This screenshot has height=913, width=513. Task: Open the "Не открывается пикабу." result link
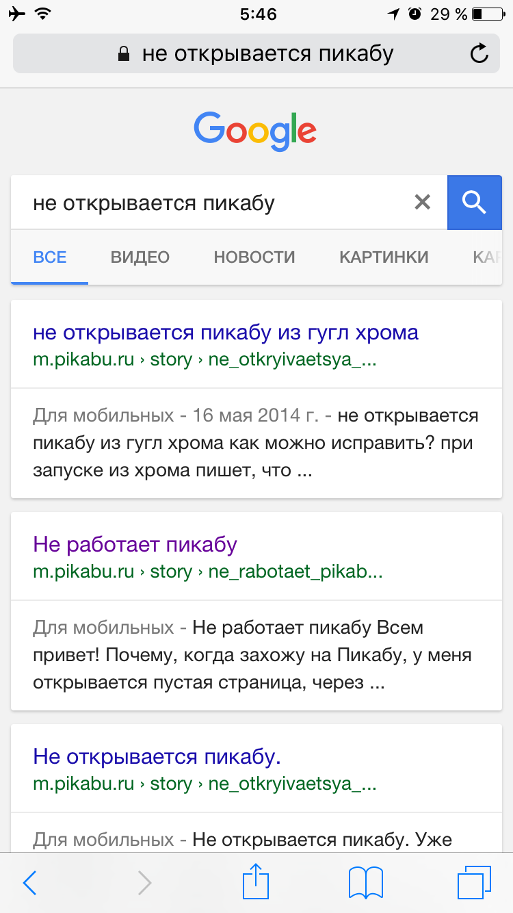[157, 757]
